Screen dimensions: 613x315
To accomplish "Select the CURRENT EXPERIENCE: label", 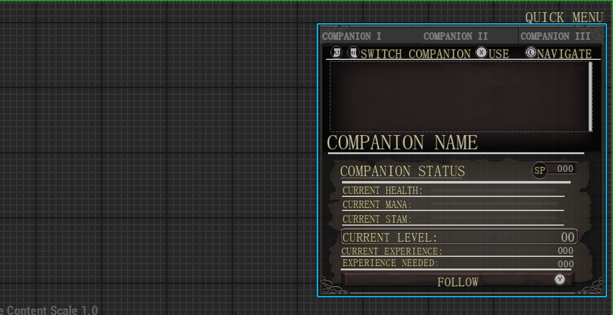I will pos(392,251).
